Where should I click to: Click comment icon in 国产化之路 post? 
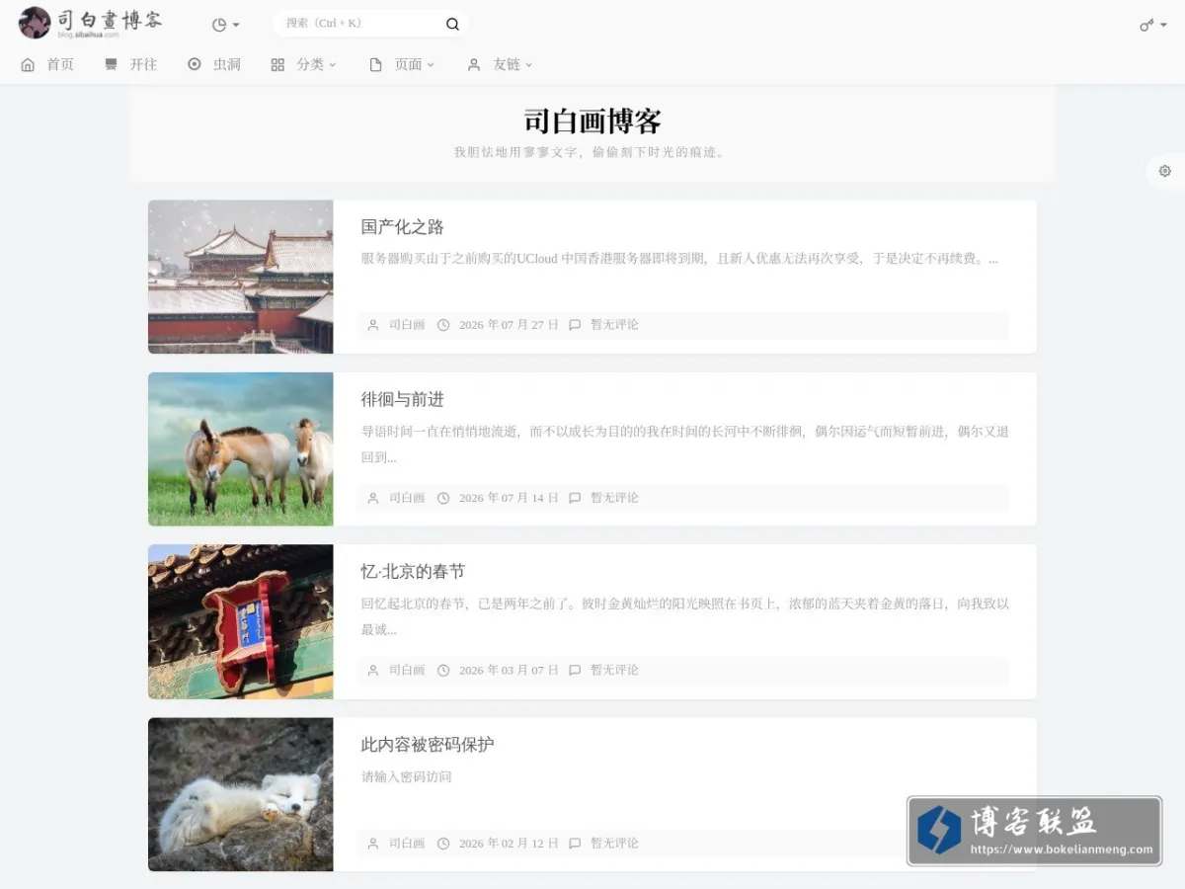coord(575,325)
